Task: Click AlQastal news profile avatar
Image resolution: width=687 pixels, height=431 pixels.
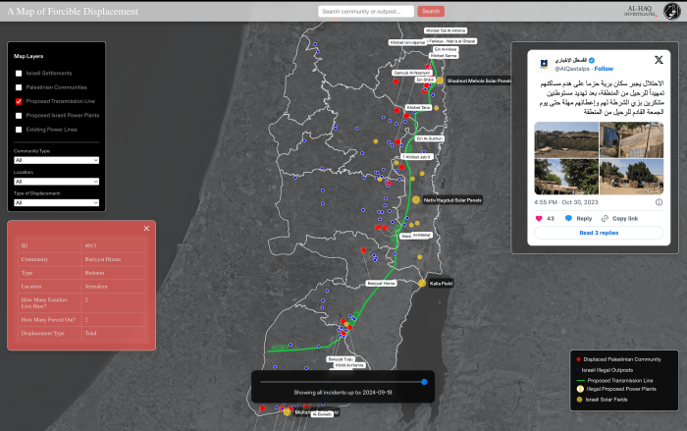Action: [542, 63]
